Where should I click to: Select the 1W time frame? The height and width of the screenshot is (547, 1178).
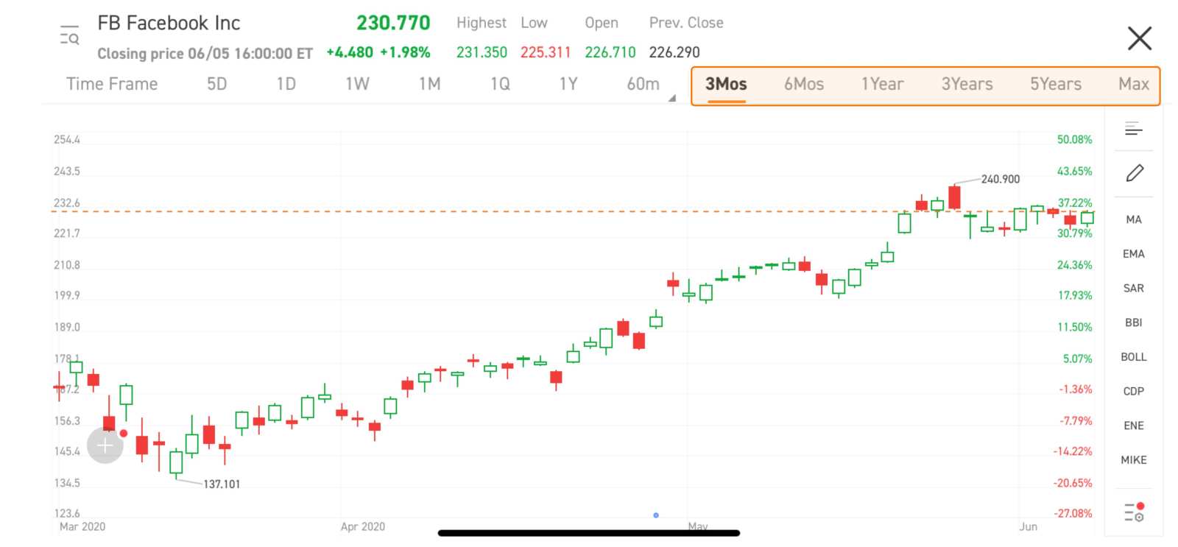pos(357,85)
